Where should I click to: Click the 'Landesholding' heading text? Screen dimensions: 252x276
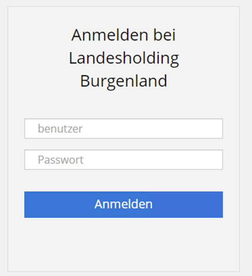click(x=124, y=59)
